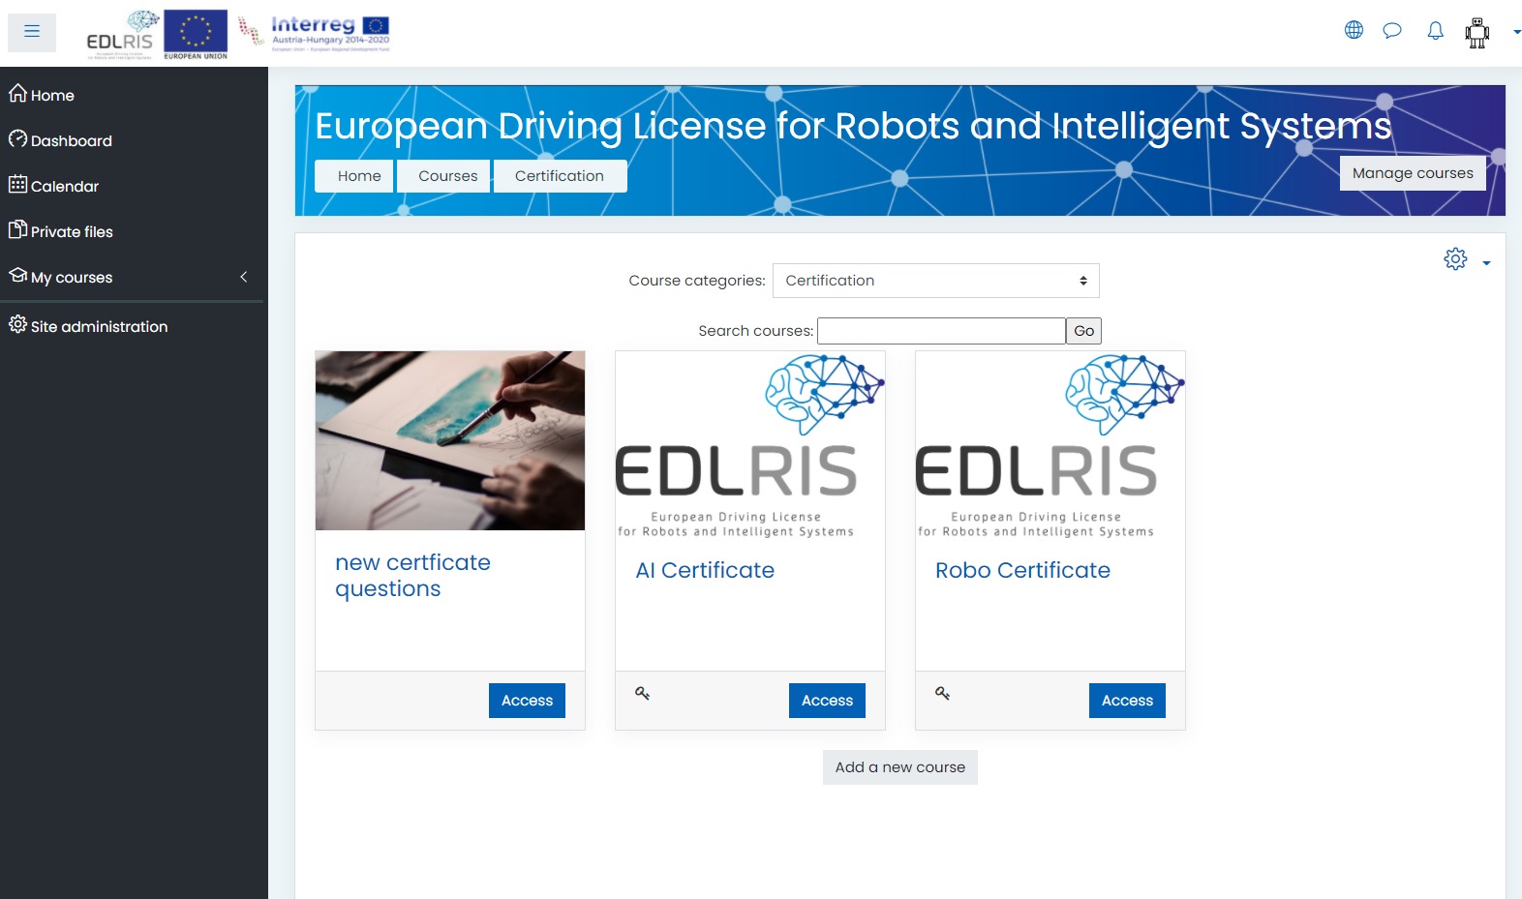Focus the Search courses input field

click(941, 331)
